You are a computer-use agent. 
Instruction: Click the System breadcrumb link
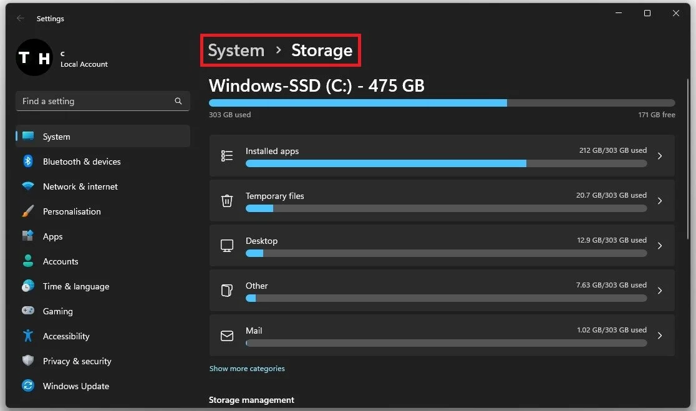pos(236,50)
